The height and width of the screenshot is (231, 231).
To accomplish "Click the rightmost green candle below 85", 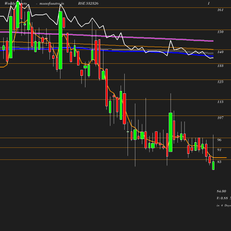I will click(x=213, y=165).
